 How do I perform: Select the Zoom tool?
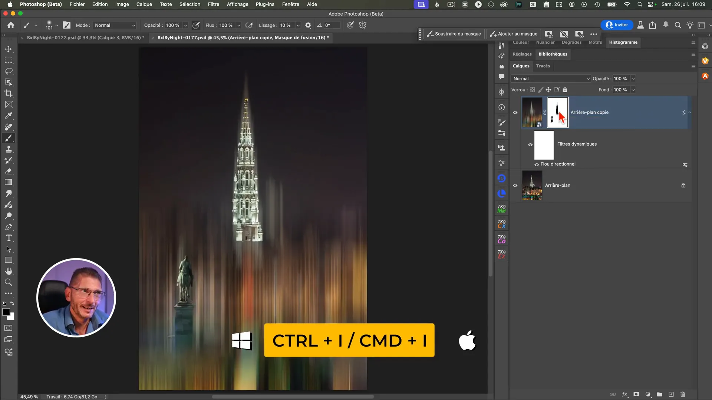coord(9,282)
